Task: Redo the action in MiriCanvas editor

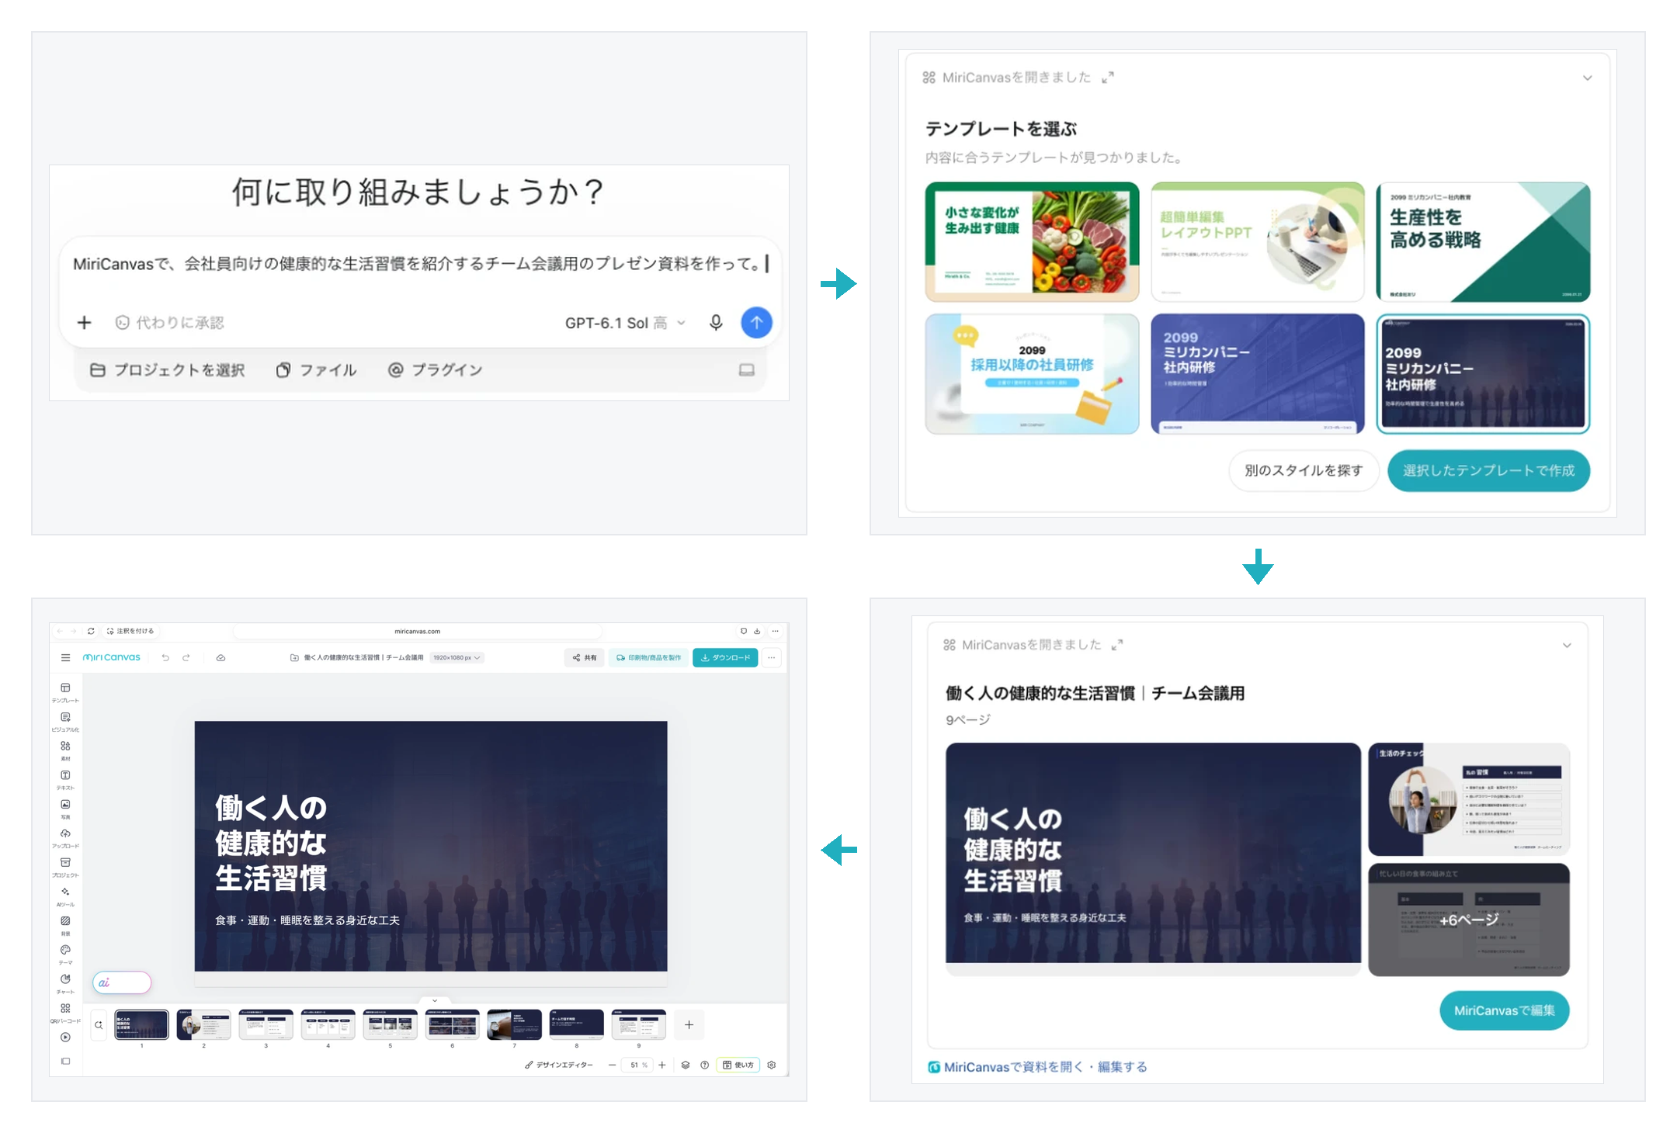Action: [186, 657]
